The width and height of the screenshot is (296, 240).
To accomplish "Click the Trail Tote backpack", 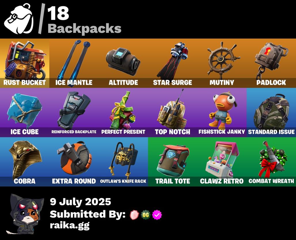I will tap(172, 162).
